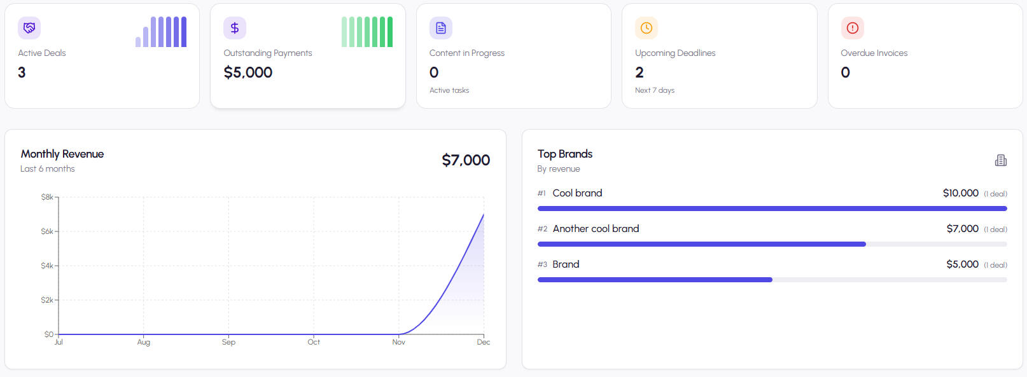Select the Cool brand entry name

pos(577,193)
